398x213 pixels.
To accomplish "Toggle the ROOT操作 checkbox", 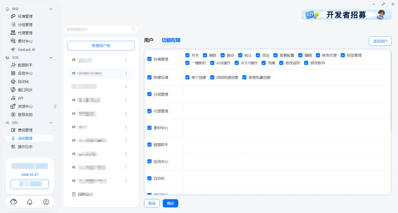I will 237,63.
